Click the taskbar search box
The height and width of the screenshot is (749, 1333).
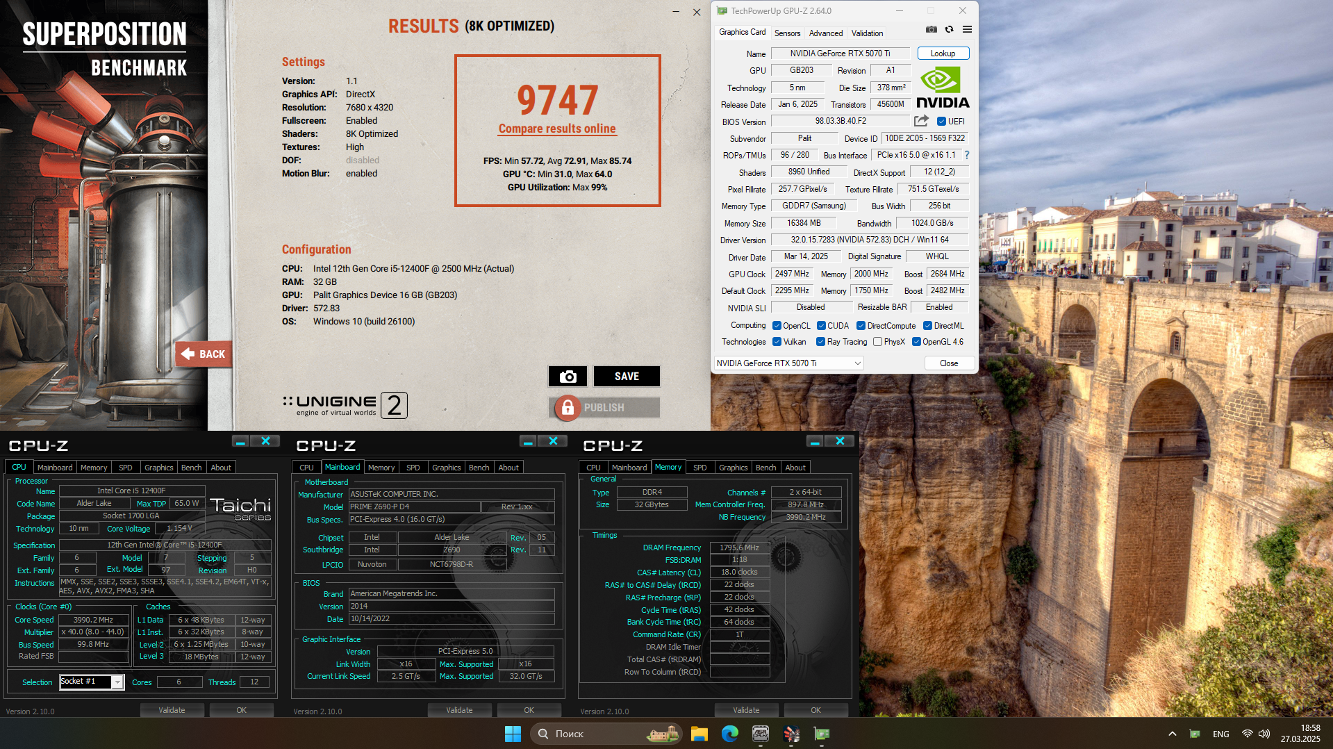click(x=604, y=734)
